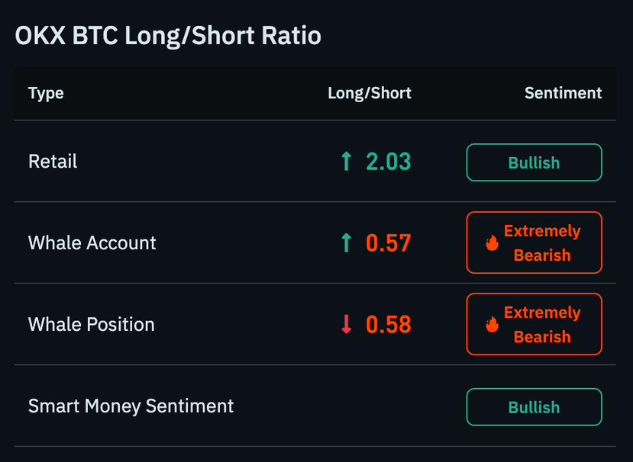
Task: Click the Sentiment column header
Action: pyautogui.click(x=564, y=93)
